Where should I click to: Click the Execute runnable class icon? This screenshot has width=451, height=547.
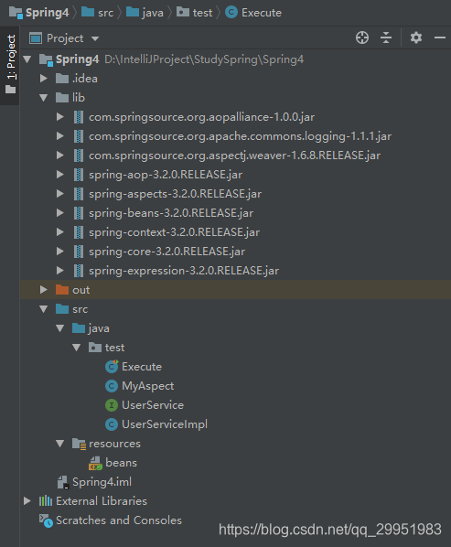(x=112, y=366)
